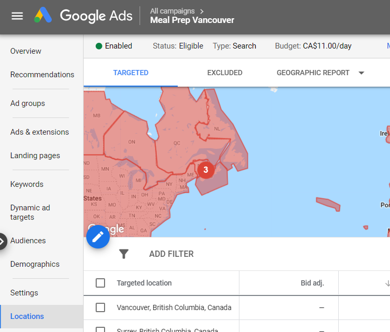Switch to the Excluded tab
The image size is (390, 332).
224,73
